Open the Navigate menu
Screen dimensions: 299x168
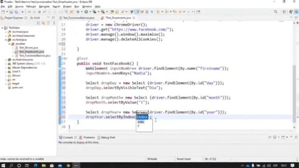44,7
